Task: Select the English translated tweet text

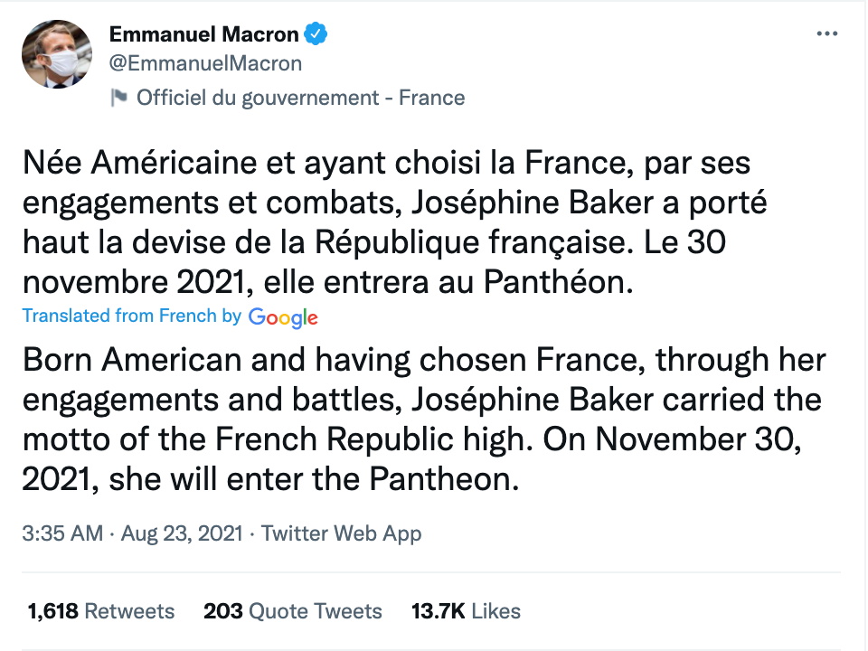Action: tap(424, 419)
